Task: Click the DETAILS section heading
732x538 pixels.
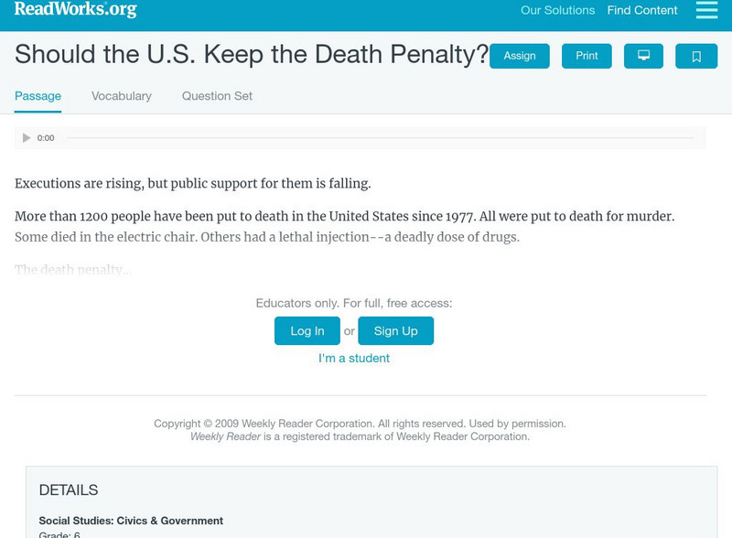Action: (x=69, y=490)
